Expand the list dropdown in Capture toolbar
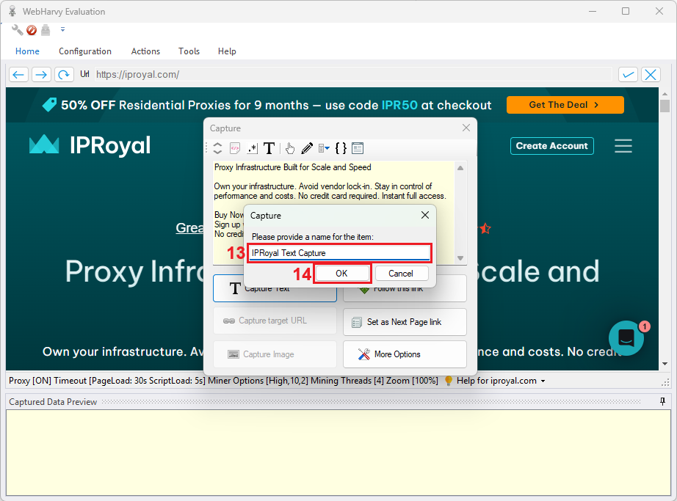 tap(324, 148)
